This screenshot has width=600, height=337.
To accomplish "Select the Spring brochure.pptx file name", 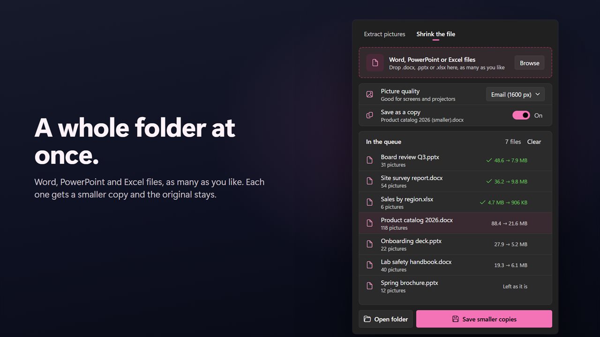I will (x=410, y=283).
